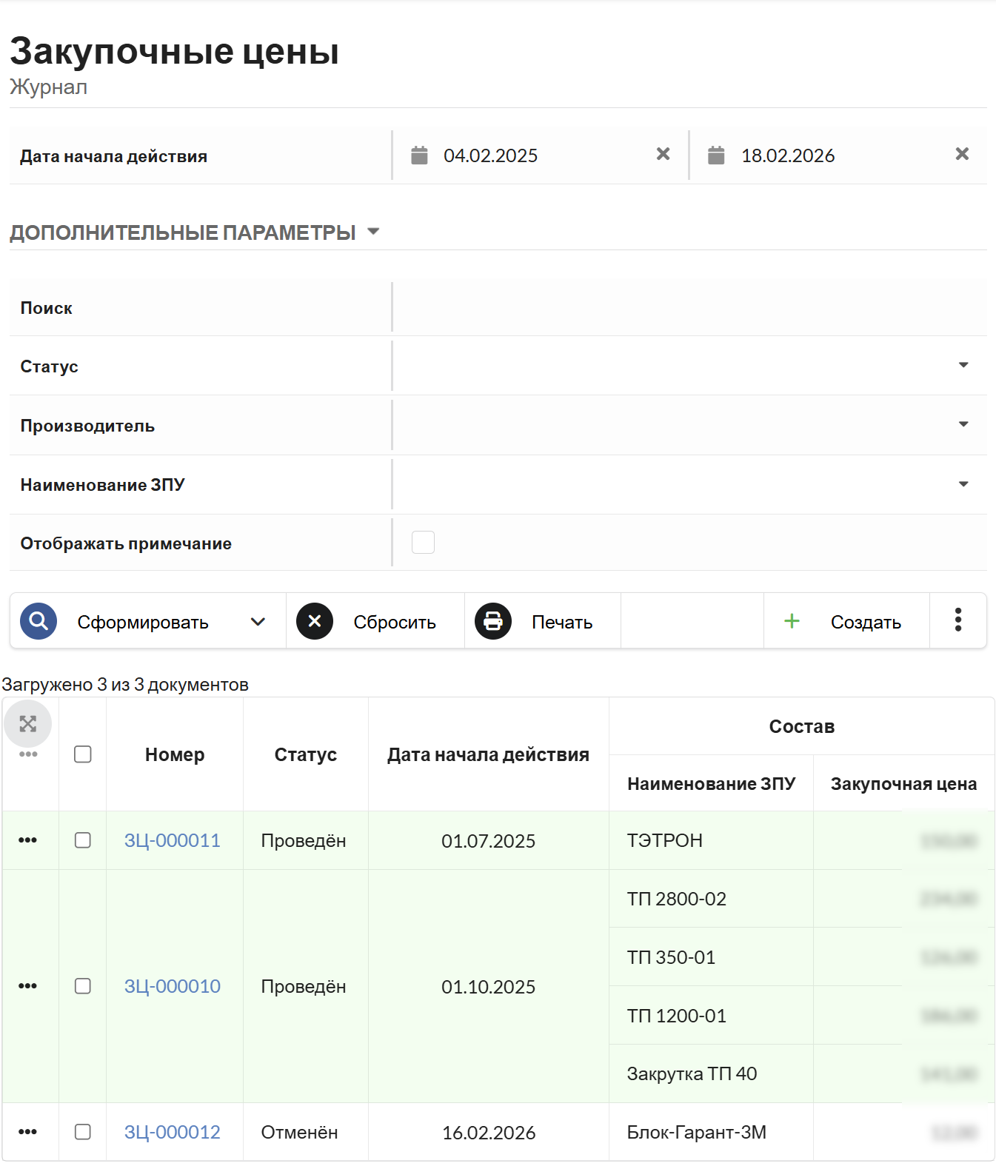Clear the 18.02.2026 date value
Screen dimensions: 996x1166
[x=962, y=154]
